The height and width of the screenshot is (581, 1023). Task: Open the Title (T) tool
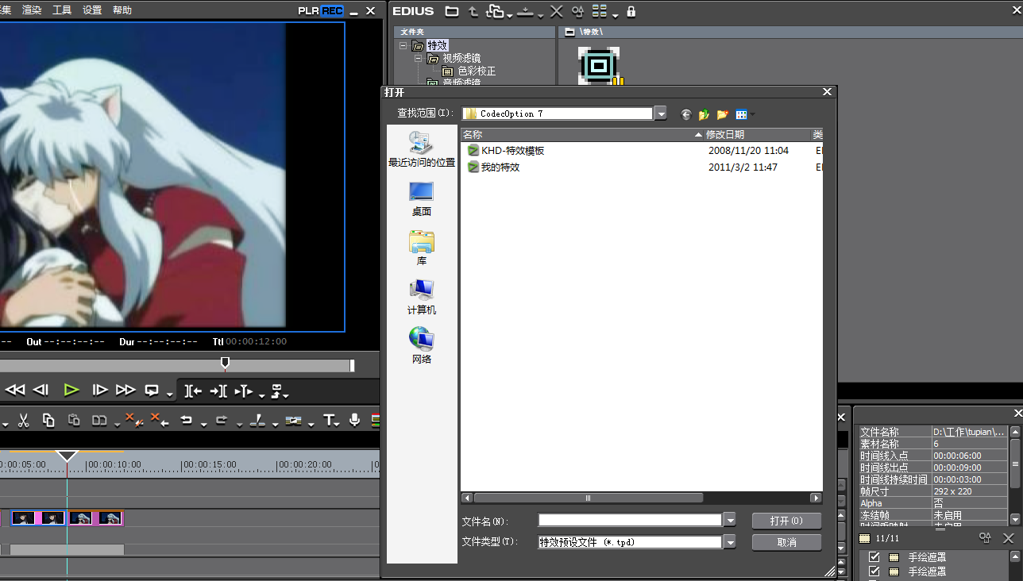click(329, 421)
